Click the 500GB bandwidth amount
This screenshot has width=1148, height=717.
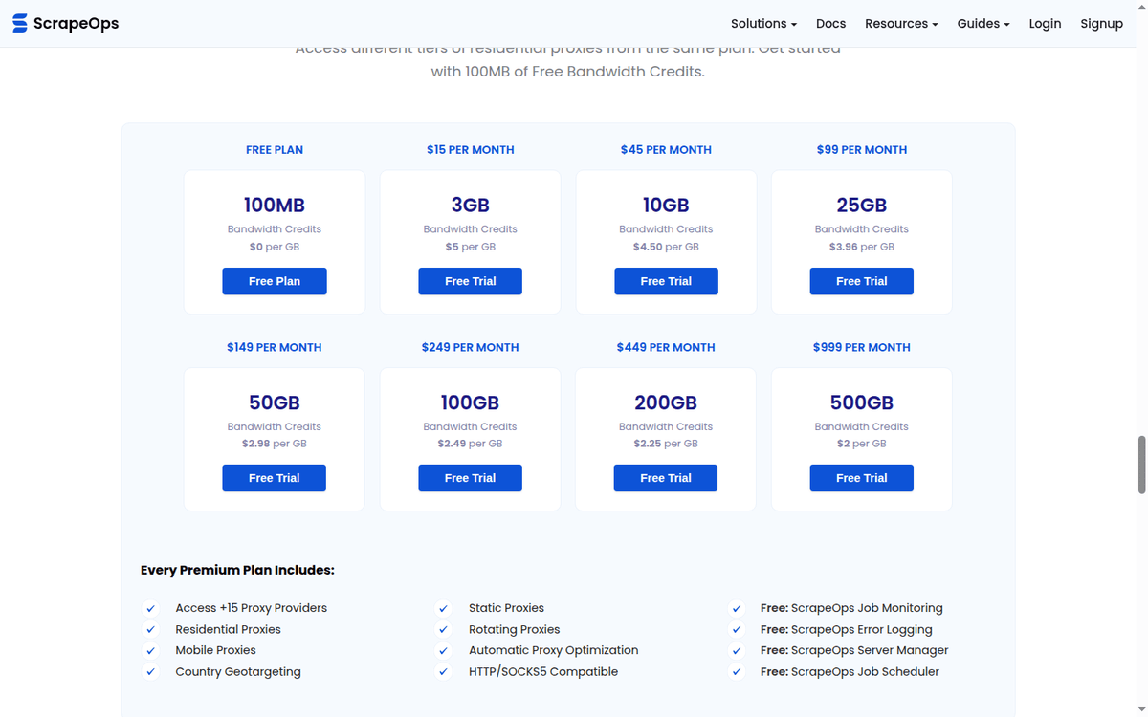pos(861,402)
